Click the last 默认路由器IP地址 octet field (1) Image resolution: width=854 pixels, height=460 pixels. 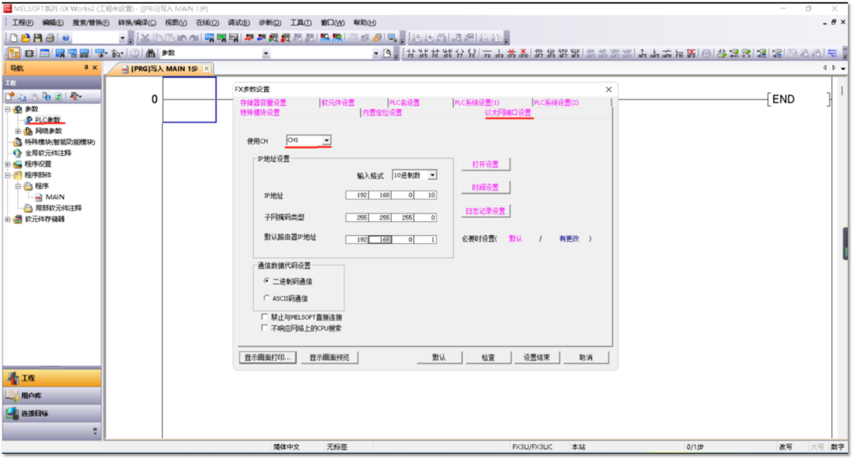(425, 240)
